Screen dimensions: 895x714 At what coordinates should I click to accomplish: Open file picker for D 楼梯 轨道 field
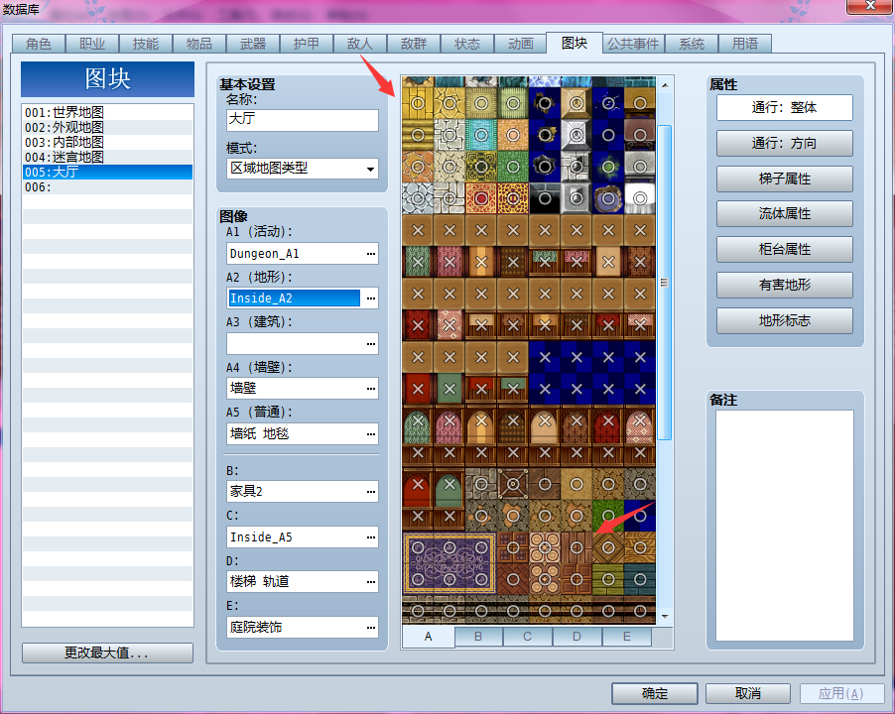point(371,582)
